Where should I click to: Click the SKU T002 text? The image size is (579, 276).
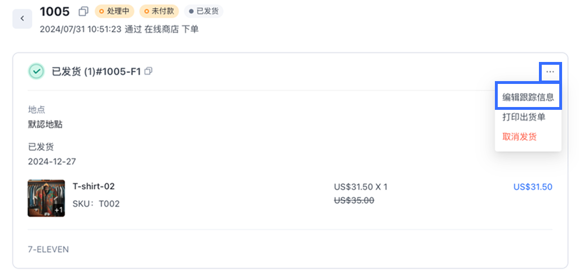point(96,204)
